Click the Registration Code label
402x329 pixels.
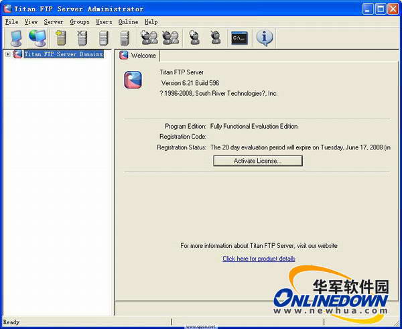[x=183, y=137]
